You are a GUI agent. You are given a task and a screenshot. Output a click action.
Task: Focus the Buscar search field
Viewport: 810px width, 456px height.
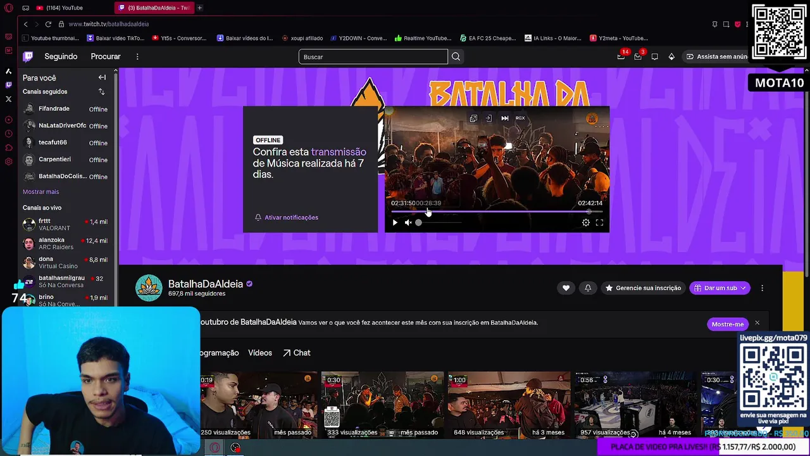[x=373, y=56]
